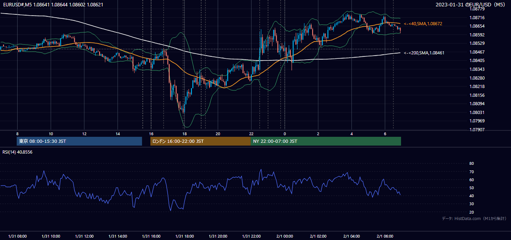Screen dimensions: 511x240
Task: Click the 1/31 08:00 bottom date label
Action: (18, 236)
